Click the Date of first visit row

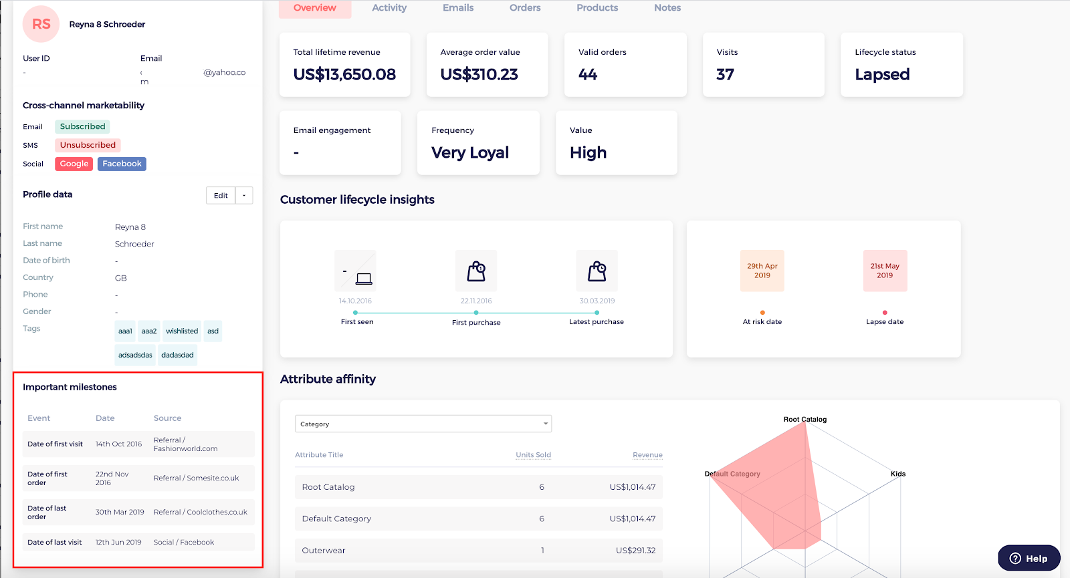[x=138, y=444]
